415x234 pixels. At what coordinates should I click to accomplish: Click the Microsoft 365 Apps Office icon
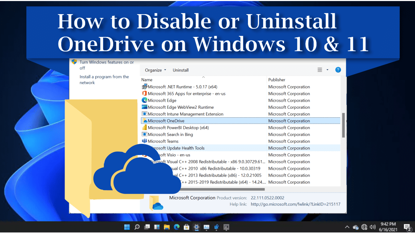coord(145,94)
